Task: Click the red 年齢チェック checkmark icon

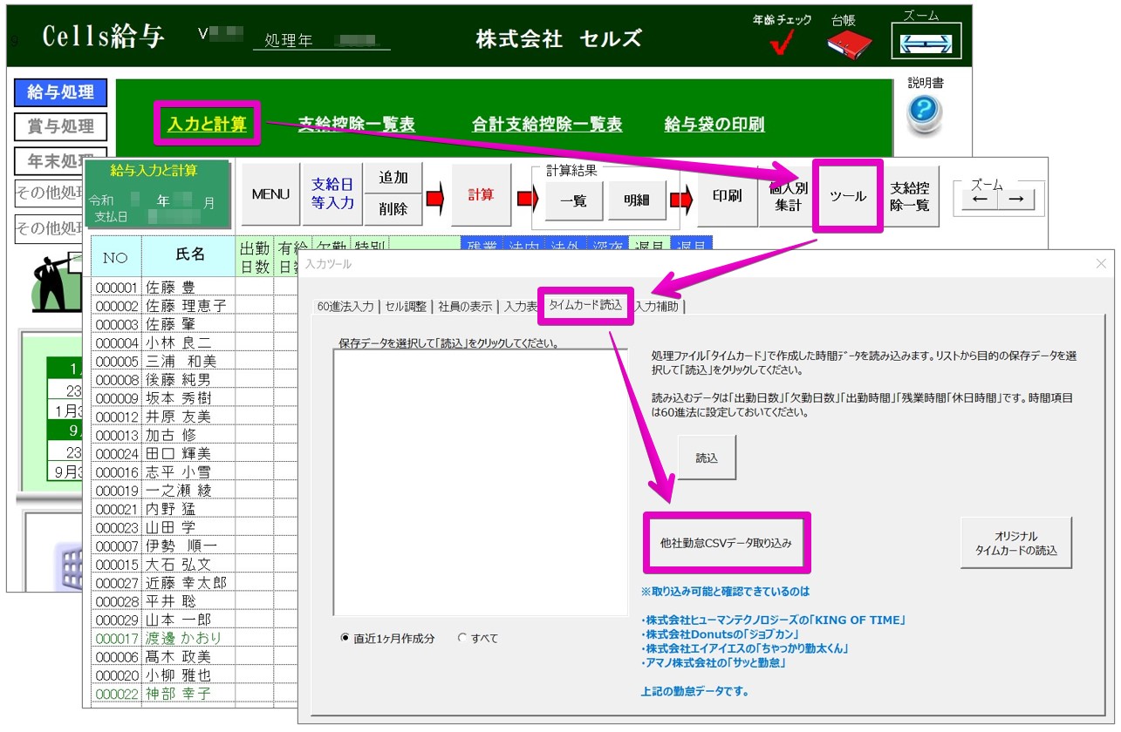Action: point(781,44)
